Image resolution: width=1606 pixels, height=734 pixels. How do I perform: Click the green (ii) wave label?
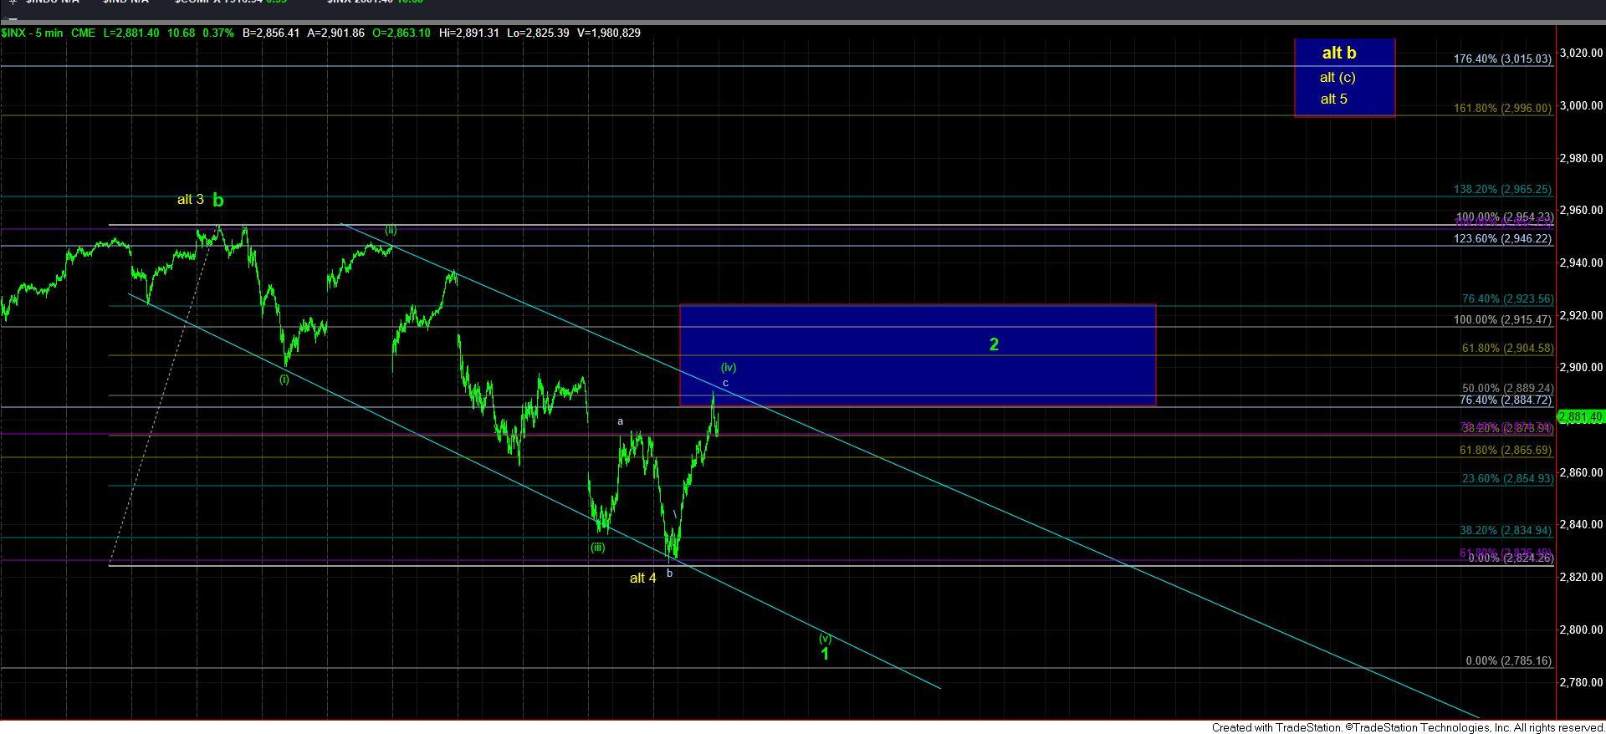pyautogui.click(x=391, y=230)
